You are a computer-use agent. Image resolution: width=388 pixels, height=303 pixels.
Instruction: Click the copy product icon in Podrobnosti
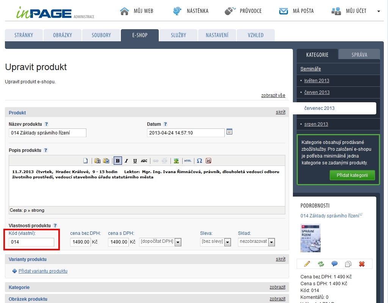pos(348,264)
